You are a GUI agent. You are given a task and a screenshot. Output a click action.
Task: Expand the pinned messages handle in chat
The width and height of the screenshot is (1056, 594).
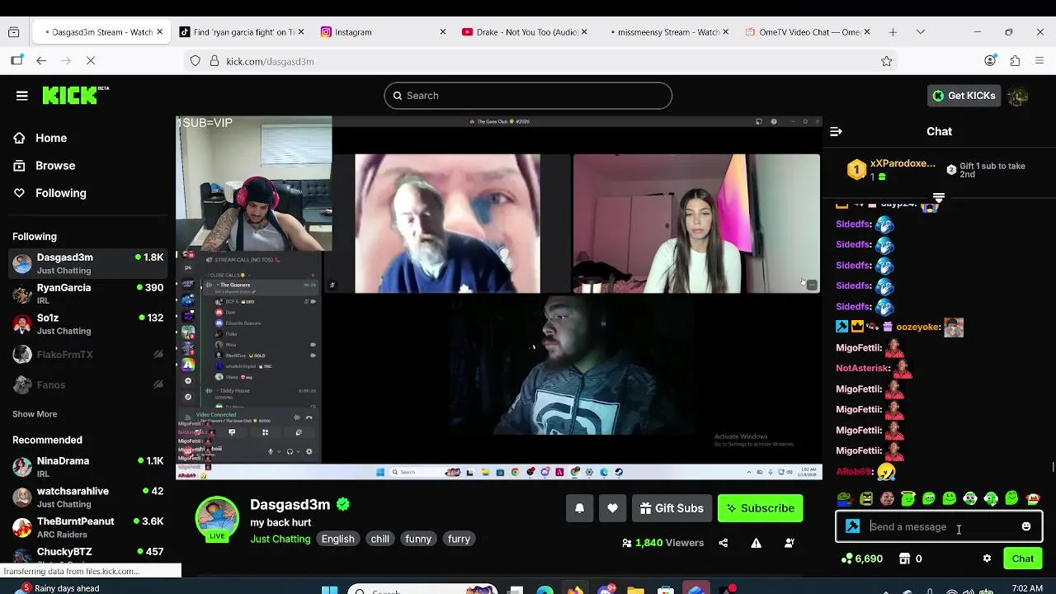click(x=939, y=198)
